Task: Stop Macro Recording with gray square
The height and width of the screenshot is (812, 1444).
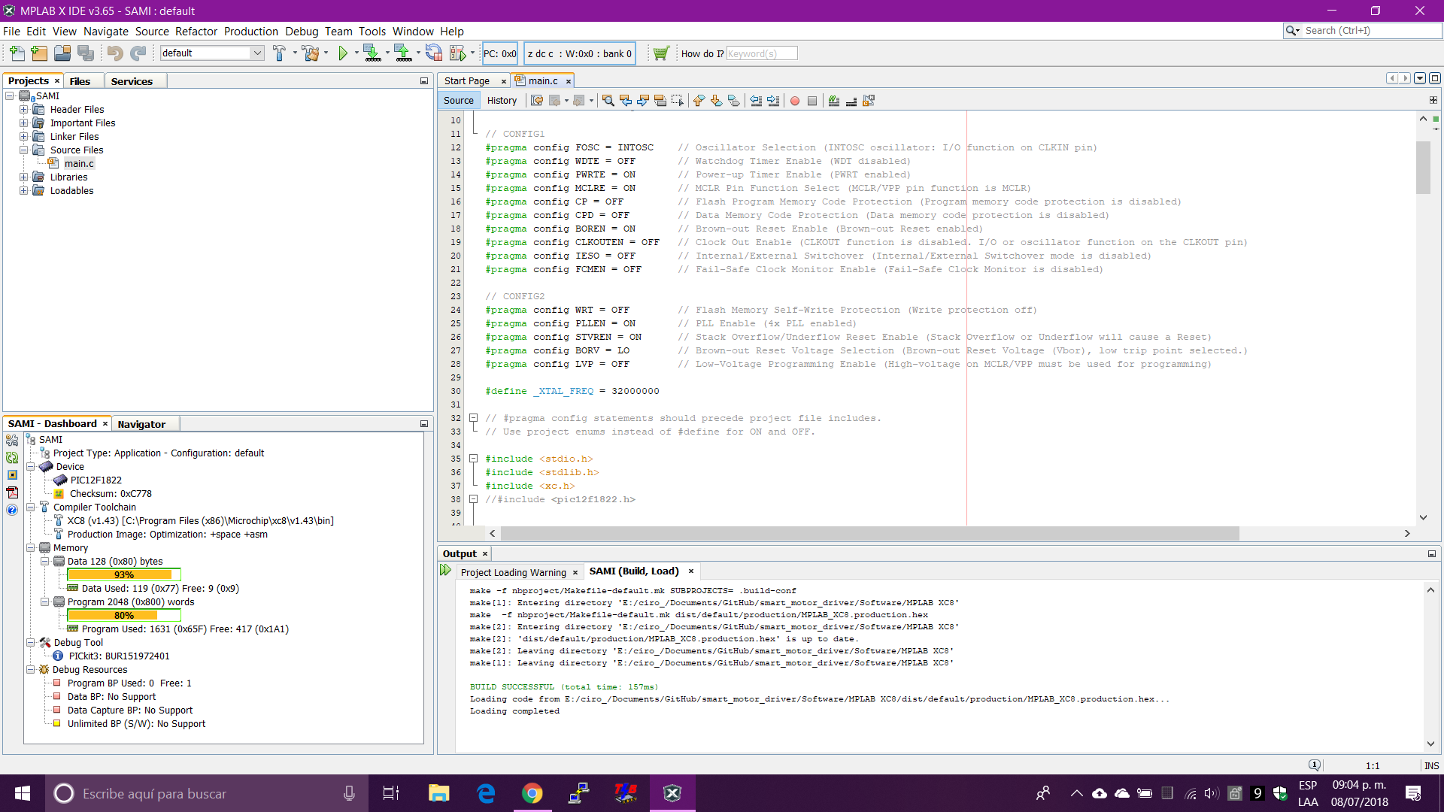Action: pyautogui.click(x=812, y=101)
